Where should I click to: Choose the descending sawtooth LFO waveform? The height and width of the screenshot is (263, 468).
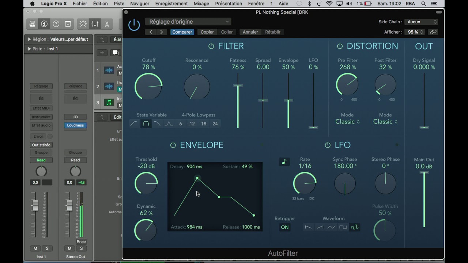[x=308, y=227]
